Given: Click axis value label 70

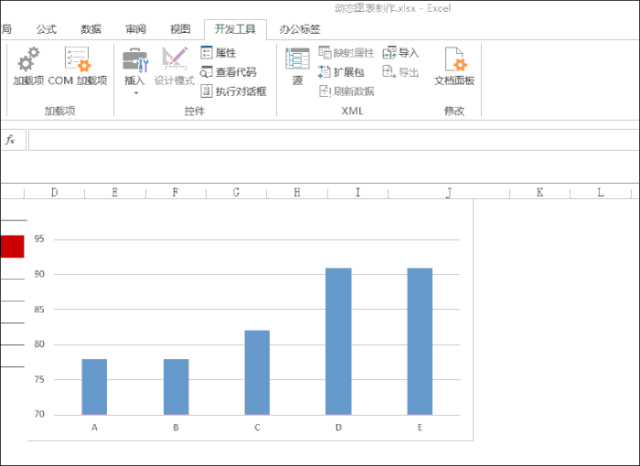Looking at the screenshot, I should point(39,414).
